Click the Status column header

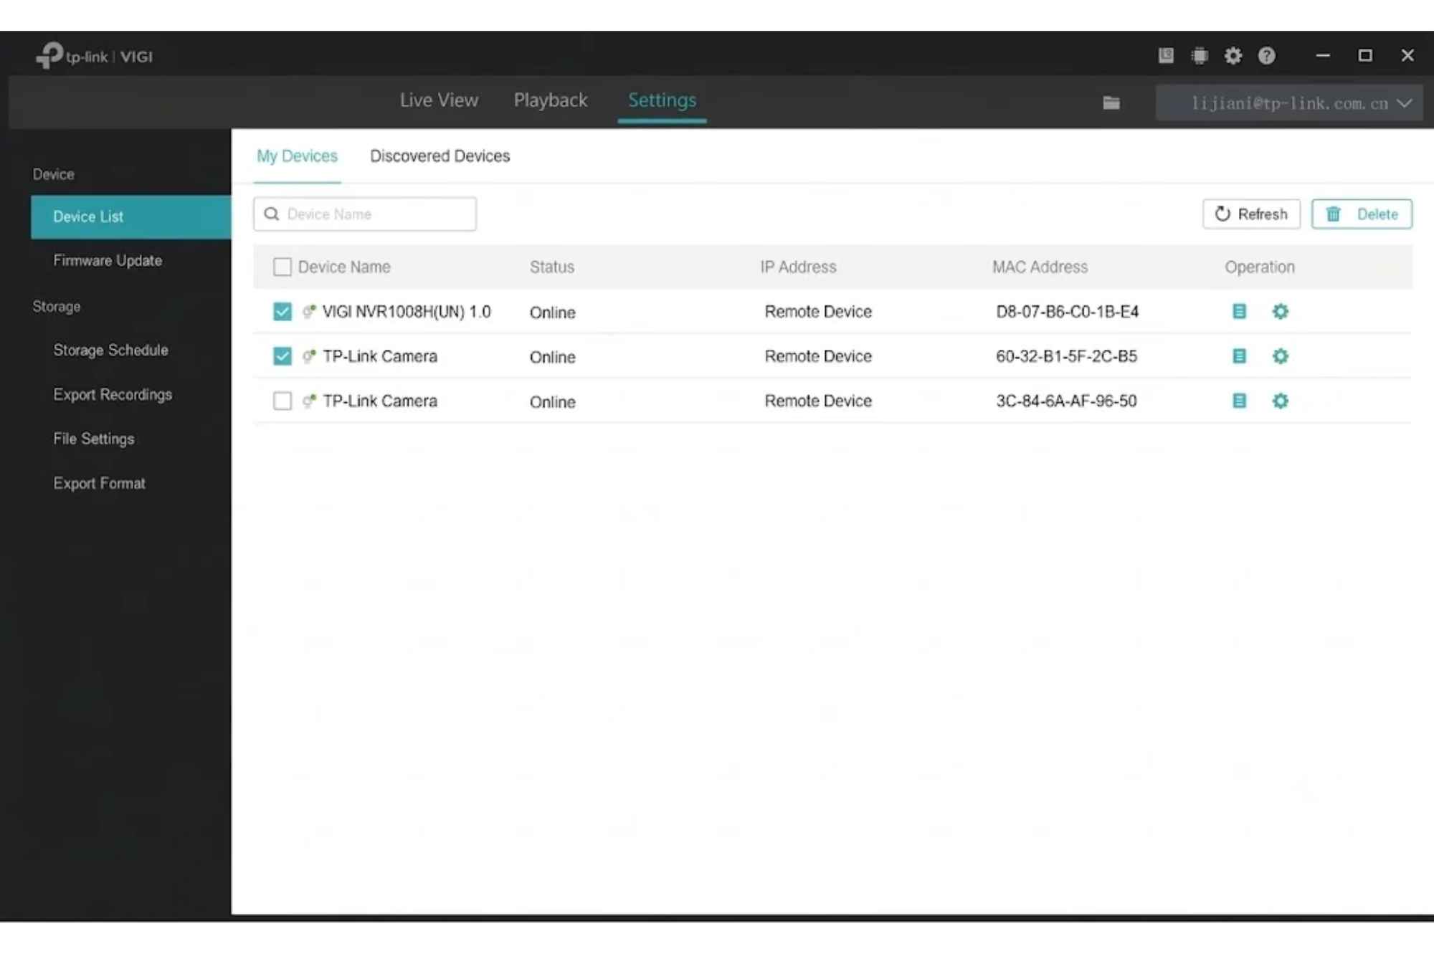[551, 267]
